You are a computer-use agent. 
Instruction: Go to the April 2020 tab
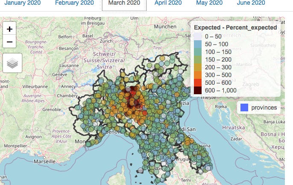pyautogui.click(x=168, y=3)
